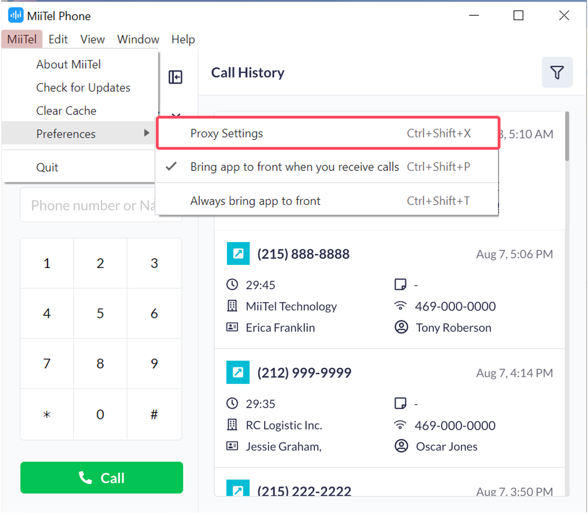Image resolution: width=588 pixels, height=513 pixels.
Task: Click outgoing call icon for (215) 888-8888
Action: (238, 254)
